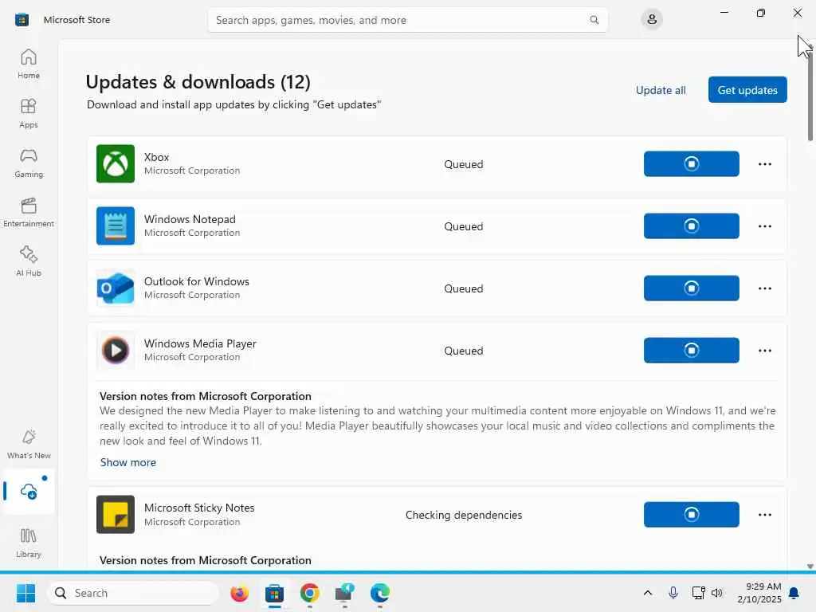The width and height of the screenshot is (816, 612).
Task: Stop the Microsoft Sticky Notes update
Action: click(x=691, y=515)
